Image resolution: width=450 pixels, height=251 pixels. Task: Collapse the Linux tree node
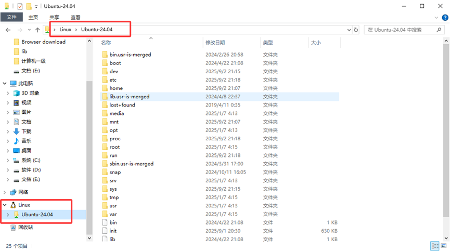tap(5, 205)
